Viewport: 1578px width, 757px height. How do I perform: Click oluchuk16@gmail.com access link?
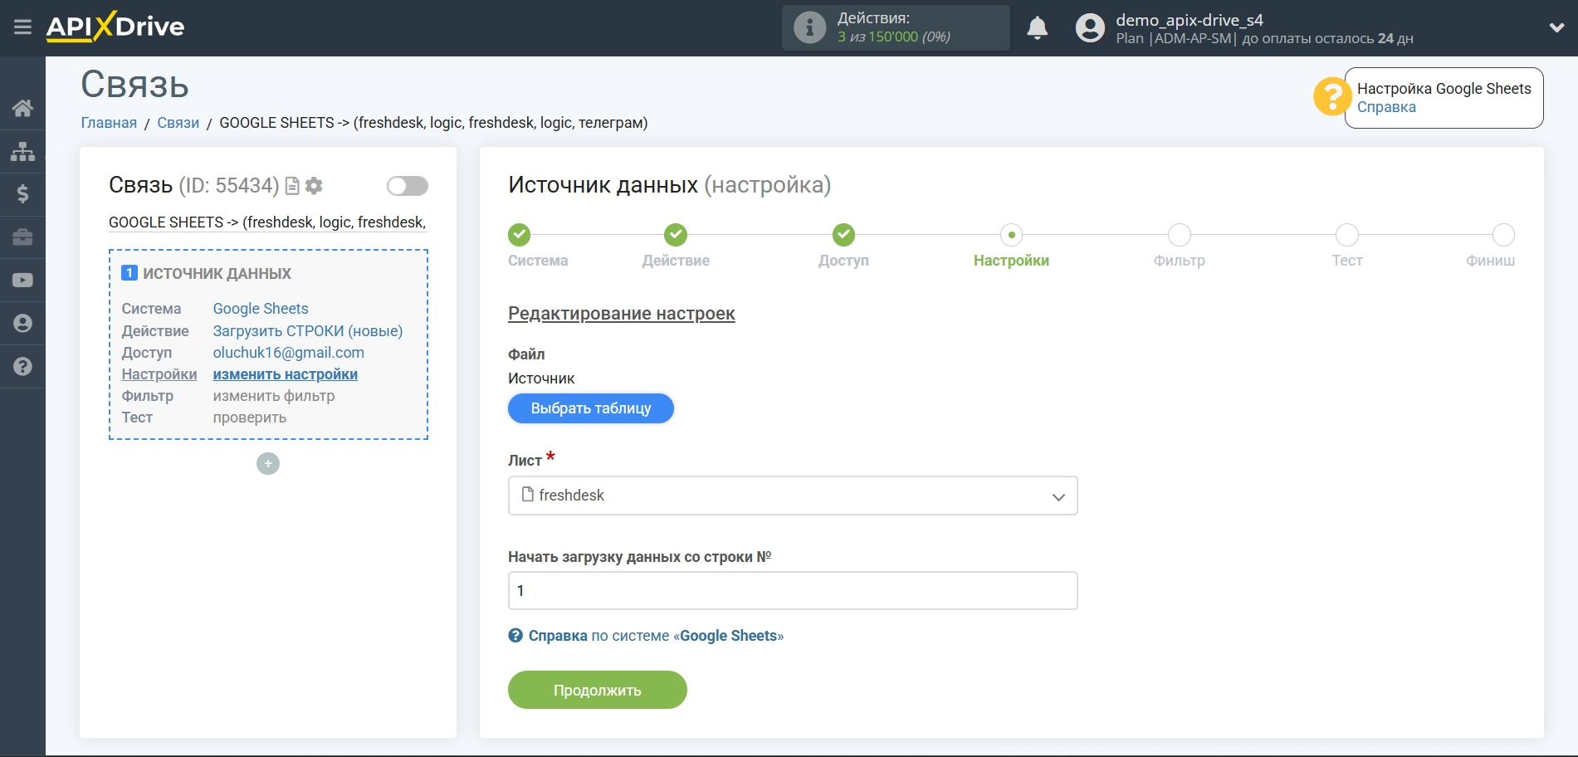289,353
